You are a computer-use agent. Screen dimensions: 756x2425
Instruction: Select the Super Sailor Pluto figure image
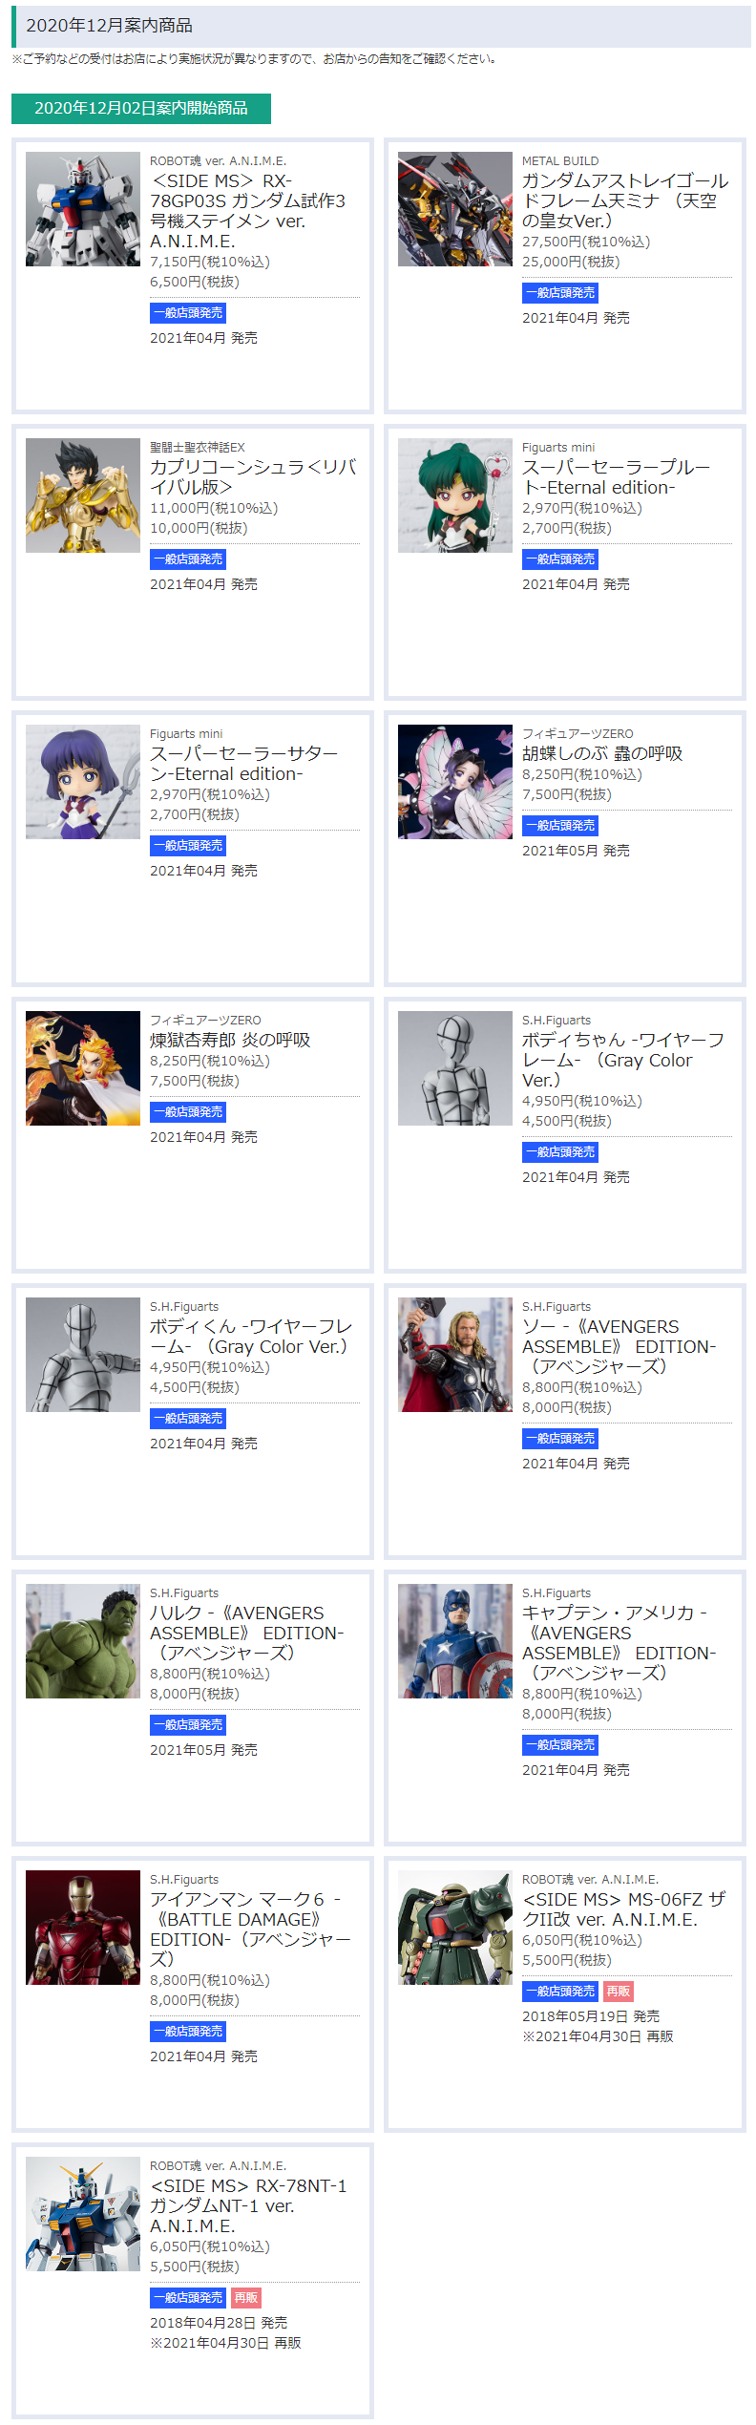click(455, 496)
